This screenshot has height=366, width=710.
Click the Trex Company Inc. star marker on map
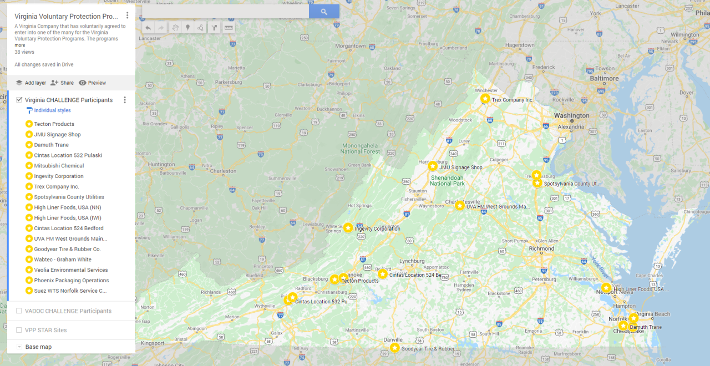(x=485, y=99)
